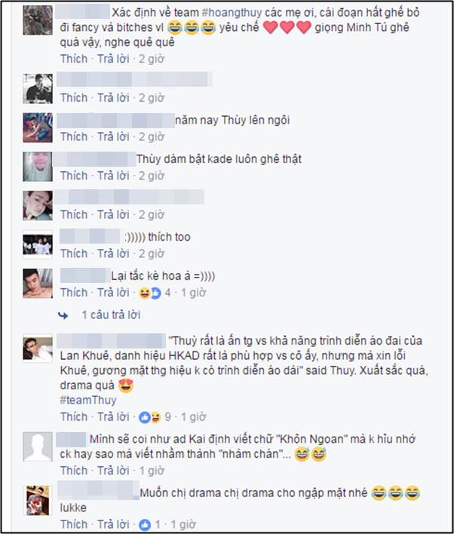Like the 'Mình sẽ coi như ad Kai' comment

coord(74,471)
